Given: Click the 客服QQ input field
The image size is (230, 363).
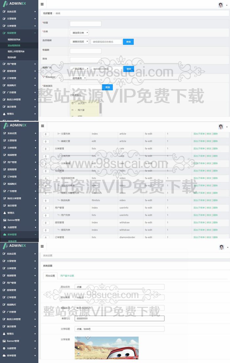Looking at the screenshot, I should [119, 318].
